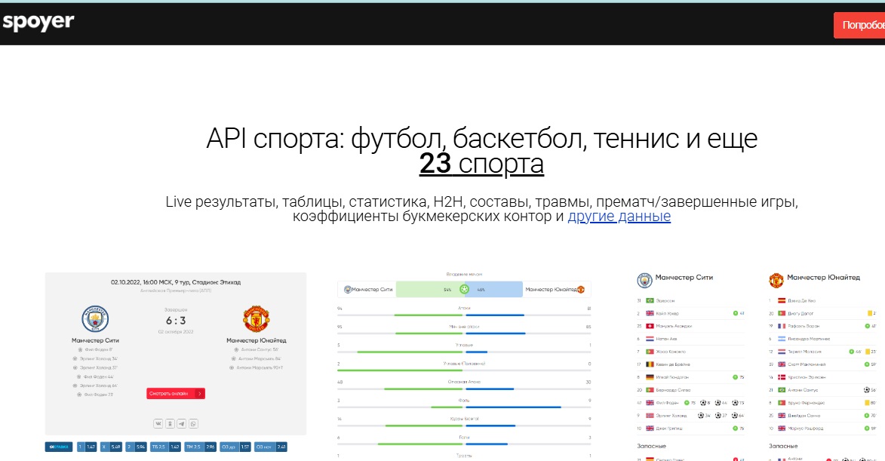Click the Denmark flag for United player 14
This screenshot has height=461, width=885.
[782, 377]
